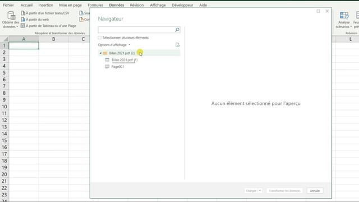Viewport: 359px width, 202px height.
Task: Switch to the Accueil ribbon tab
Action: click(x=26, y=5)
